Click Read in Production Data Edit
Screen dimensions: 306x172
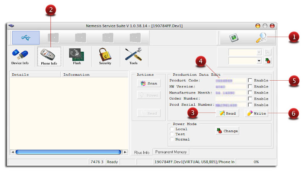coord(227,113)
